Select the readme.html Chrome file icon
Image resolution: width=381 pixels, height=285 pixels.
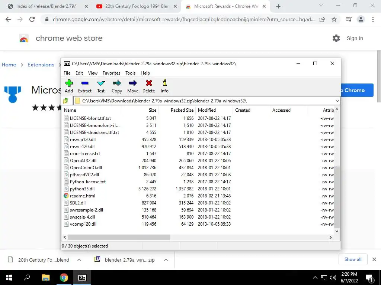[66, 196]
